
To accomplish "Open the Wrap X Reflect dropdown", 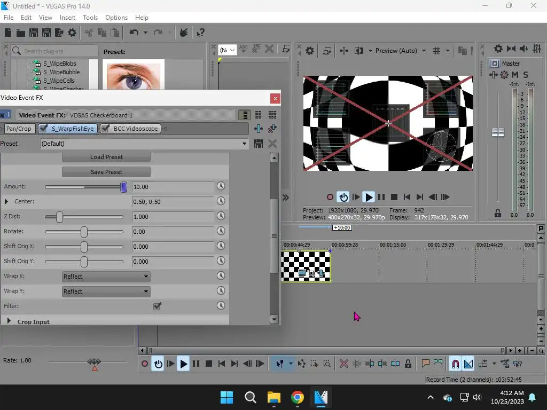I will click(x=106, y=277).
